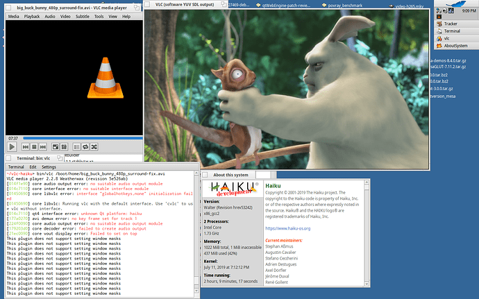479x299 pixels.
Task: Open VLC's Audio menu
Action: tap(50, 17)
